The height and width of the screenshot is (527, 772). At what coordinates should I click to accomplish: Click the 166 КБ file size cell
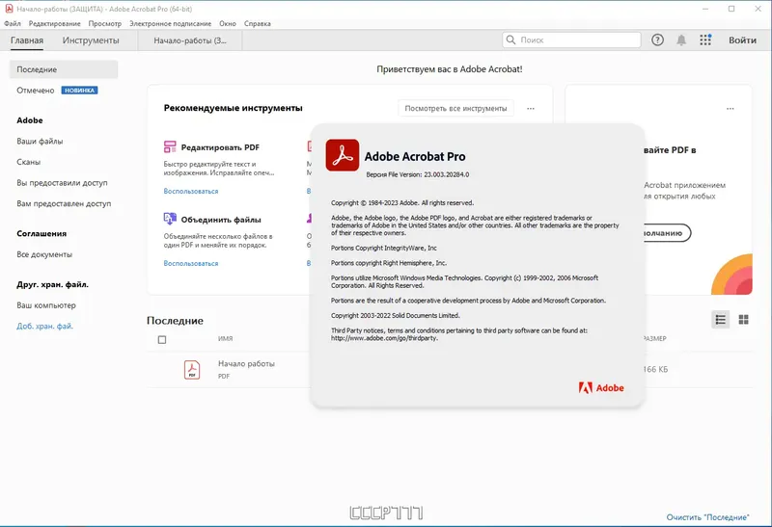pyautogui.click(x=655, y=369)
